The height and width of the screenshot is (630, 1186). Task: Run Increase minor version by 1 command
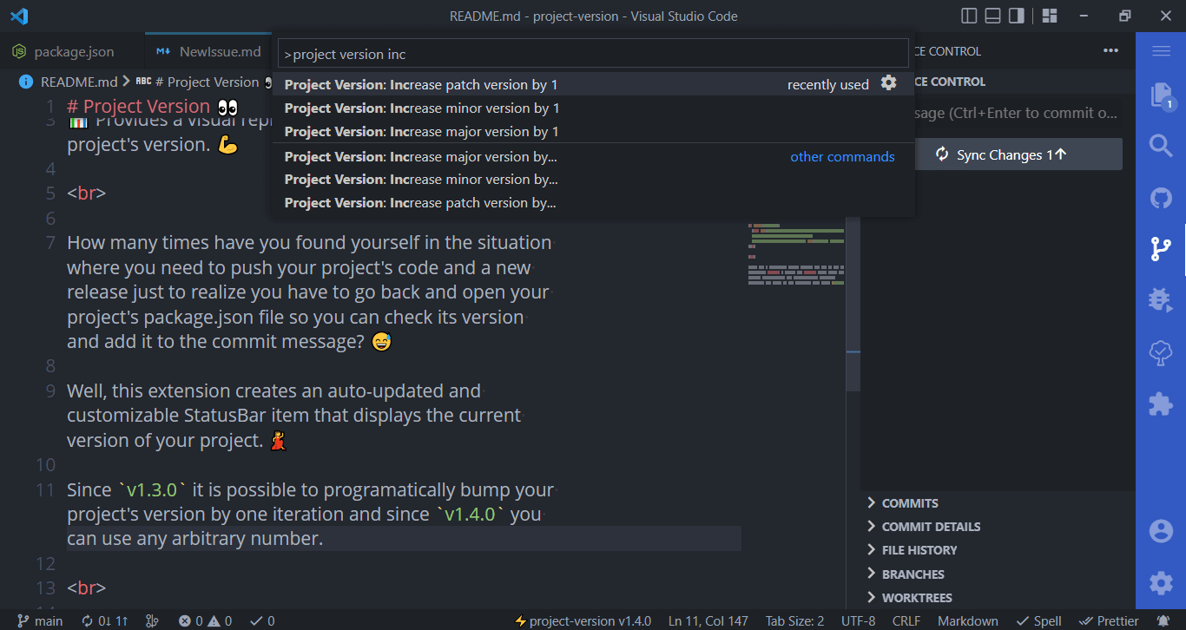click(x=593, y=108)
